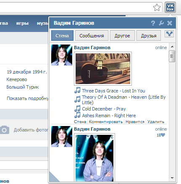Click the branching arrows icon beside Друзья

169,34
